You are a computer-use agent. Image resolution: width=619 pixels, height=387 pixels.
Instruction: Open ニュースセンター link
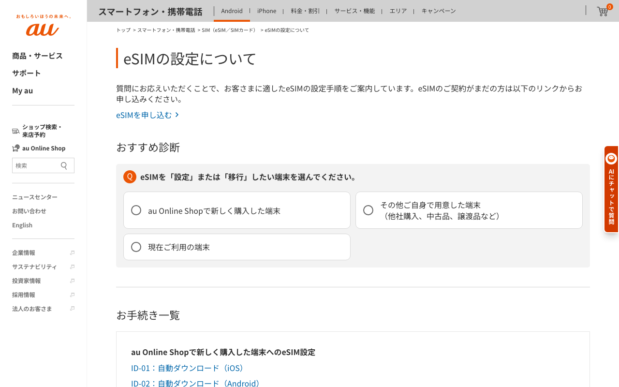click(x=35, y=197)
